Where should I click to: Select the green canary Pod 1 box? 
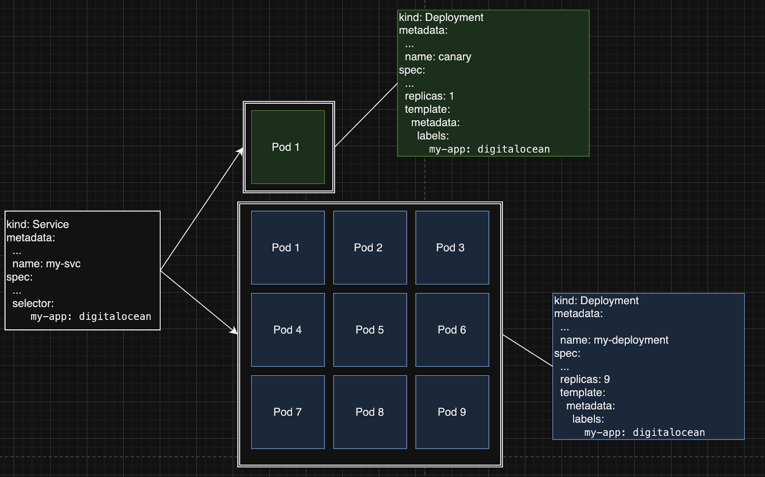coord(288,147)
